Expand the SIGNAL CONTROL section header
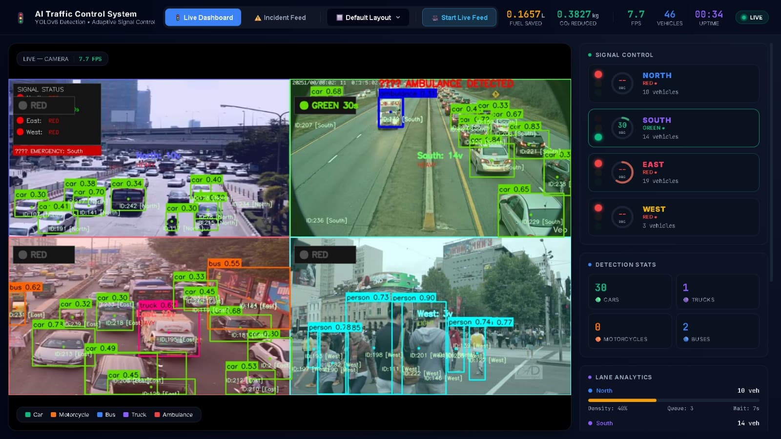Viewport: 781px width, 439px height. coord(622,55)
